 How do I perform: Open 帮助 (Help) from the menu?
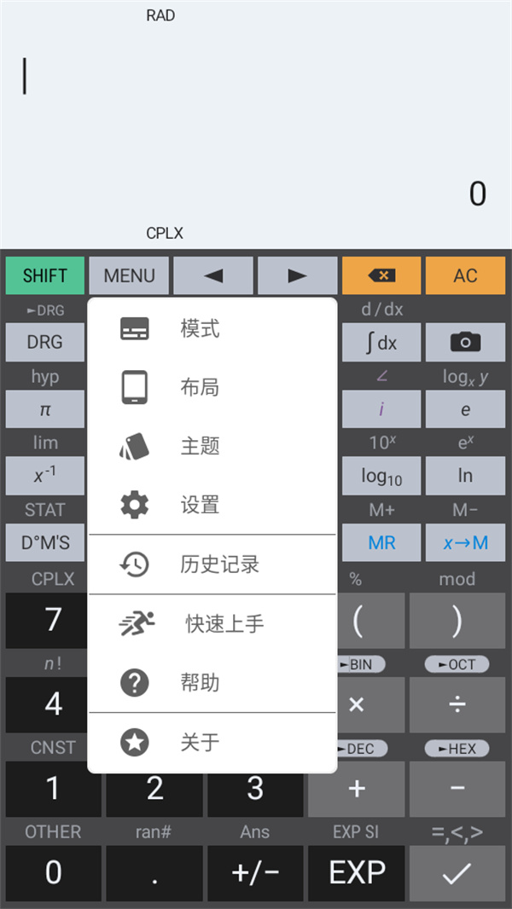pos(212,682)
